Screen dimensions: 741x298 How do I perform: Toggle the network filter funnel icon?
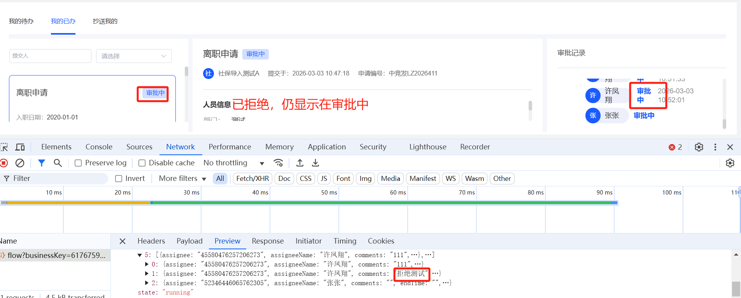pos(42,163)
